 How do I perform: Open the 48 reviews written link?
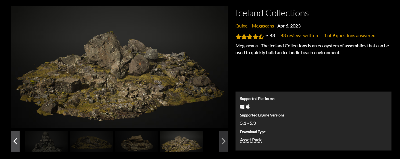[299, 36]
